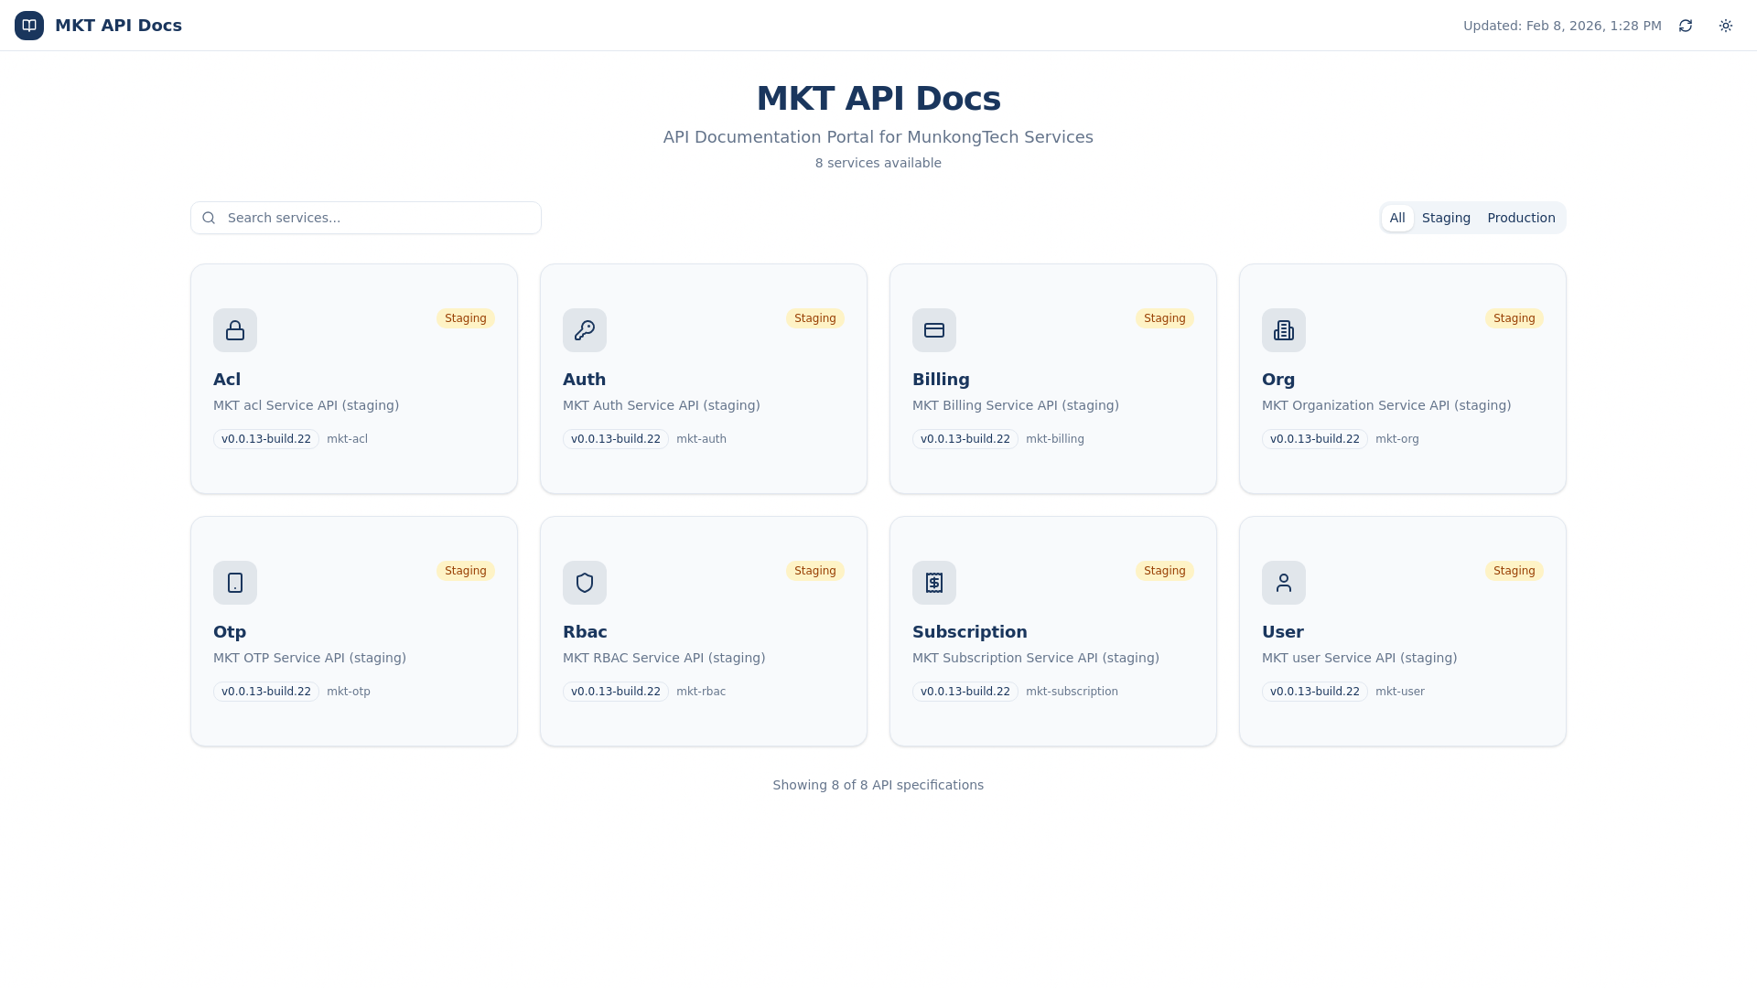Click version v0.0.13-build.22 on Subscription card
Screen dimensions: 1757x988
point(965,692)
